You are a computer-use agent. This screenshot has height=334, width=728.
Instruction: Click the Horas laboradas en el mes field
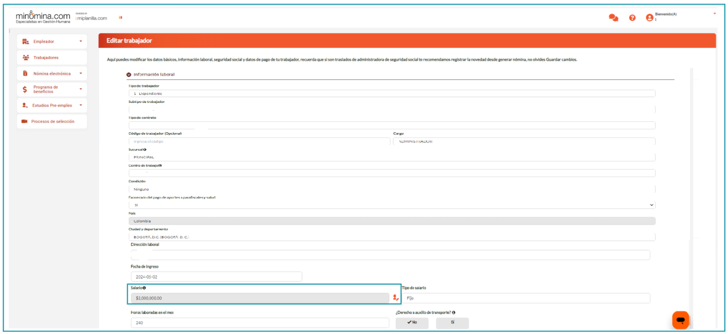pyautogui.click(x=259, y=323)
